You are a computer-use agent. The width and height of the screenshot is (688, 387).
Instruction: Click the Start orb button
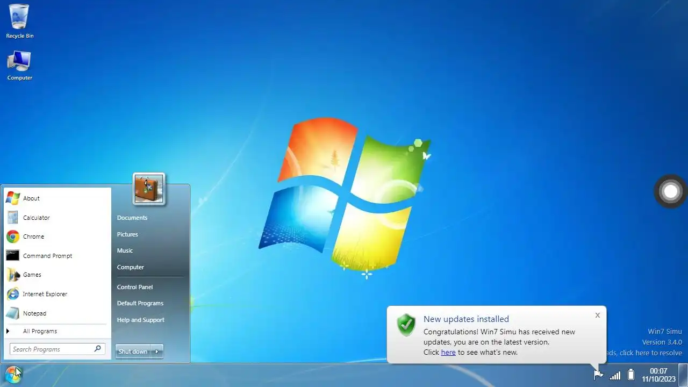click(13, 375)
